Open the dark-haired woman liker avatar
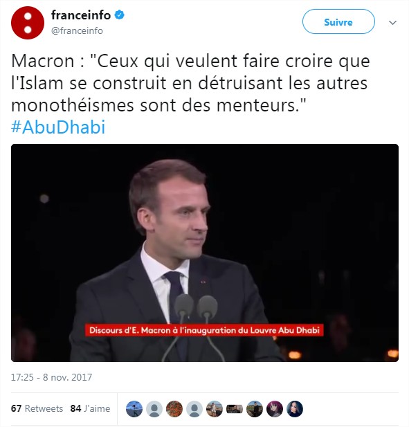The height and width of the screenshot is (427, 409). click(295, 409)
